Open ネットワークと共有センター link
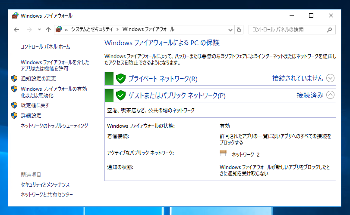This screenshot has width=350, height=215. pos(47,194)
